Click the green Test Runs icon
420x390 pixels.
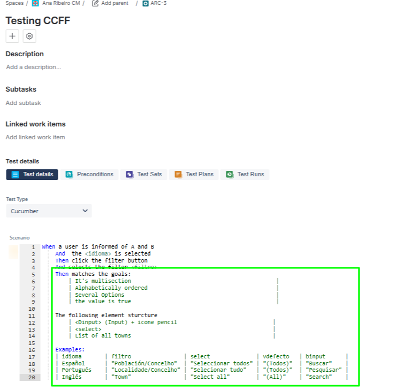click(x=230, y=175)
